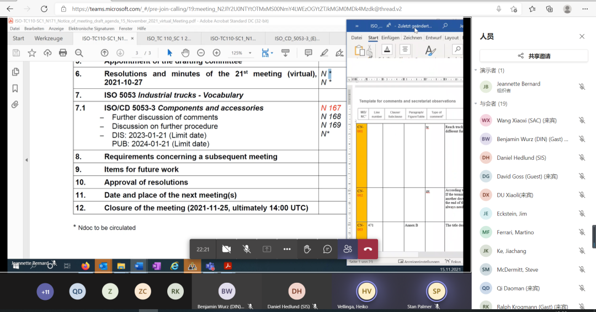The image size is (596, 312).
Task: Raise your hand in the meeting
Action: coord(307,249)
